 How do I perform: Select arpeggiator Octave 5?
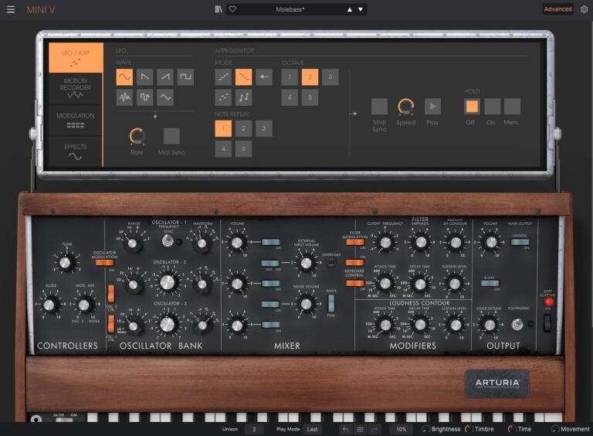(310, 97)
